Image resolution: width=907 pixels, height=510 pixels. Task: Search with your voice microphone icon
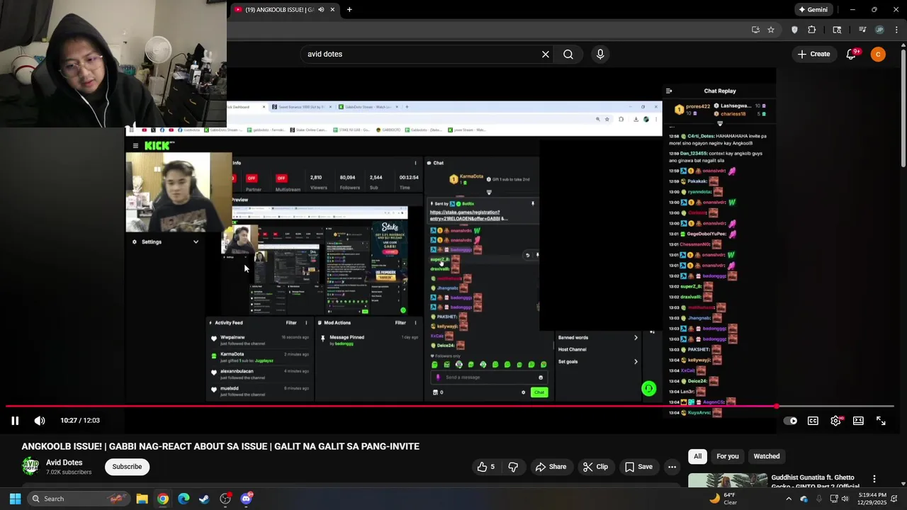tap(600, 54)
